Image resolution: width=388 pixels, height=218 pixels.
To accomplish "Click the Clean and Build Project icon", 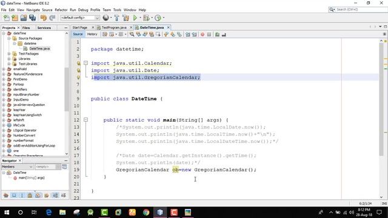I will tap(125, 18).
